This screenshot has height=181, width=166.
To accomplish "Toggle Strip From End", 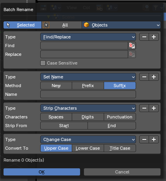I will tap(112, 126).
